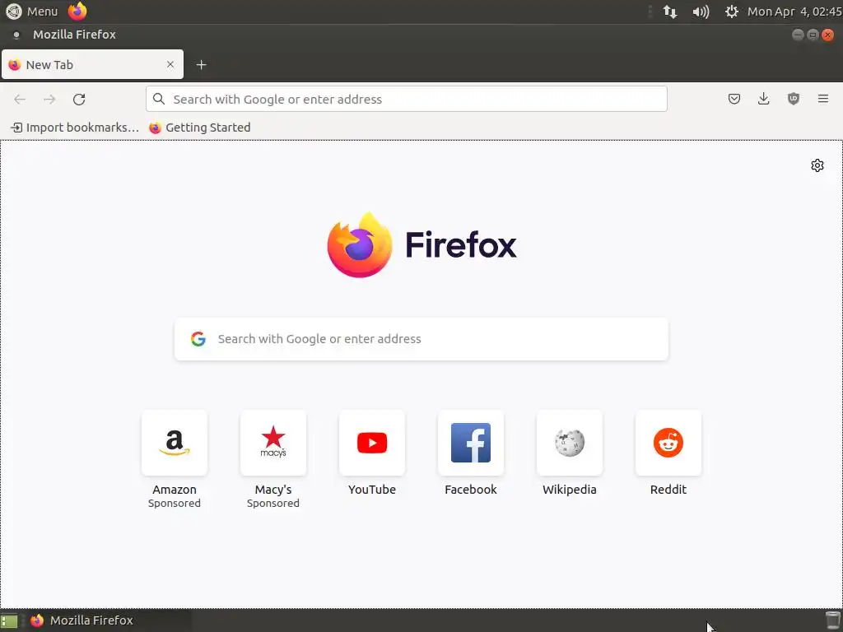843x632 pixels.
Task: Click the Firefox logo on new tab
Action: [422, 245]
